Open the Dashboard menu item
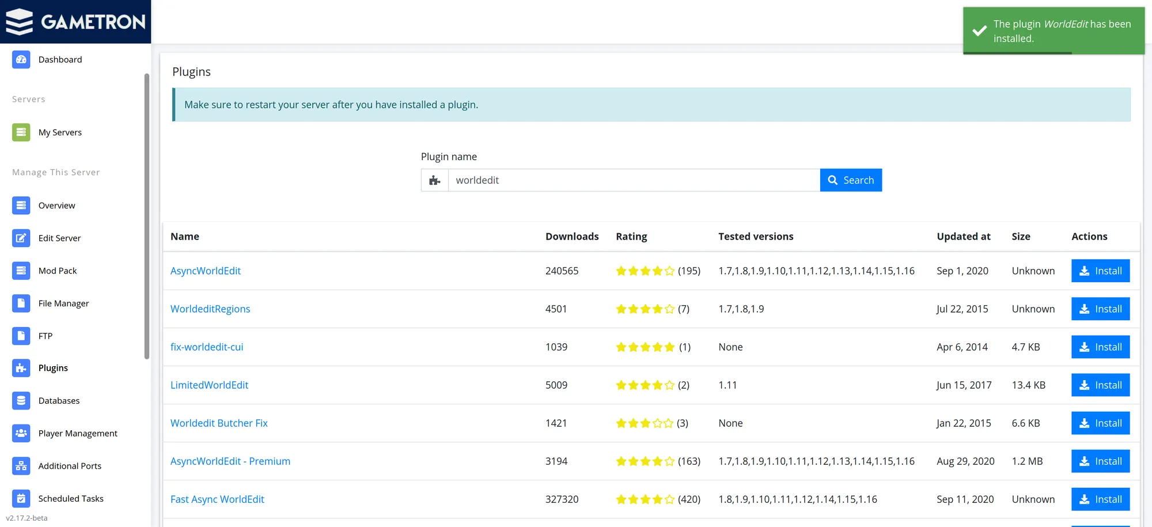 [60, 59]
